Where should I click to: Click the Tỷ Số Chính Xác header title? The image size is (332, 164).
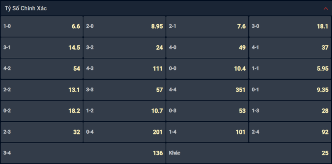pyautogui.click(x=26, y=8)
